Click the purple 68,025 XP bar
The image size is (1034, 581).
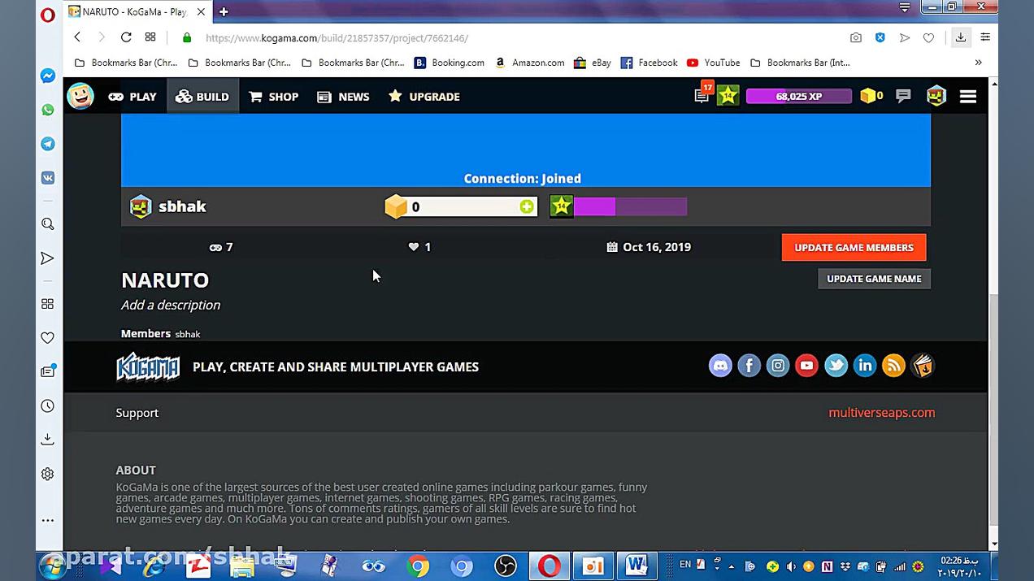pyautogui.click(x=798, y=96)
